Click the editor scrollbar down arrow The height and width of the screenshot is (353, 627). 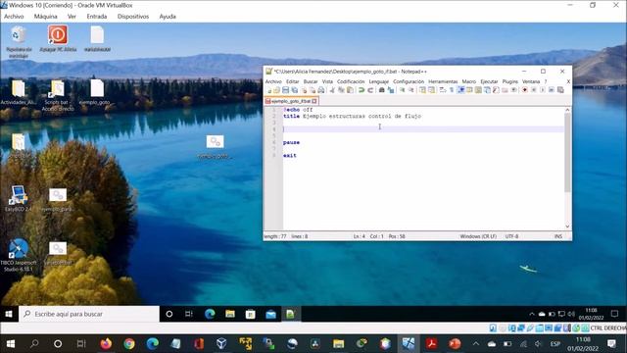[x=567, y=227]
